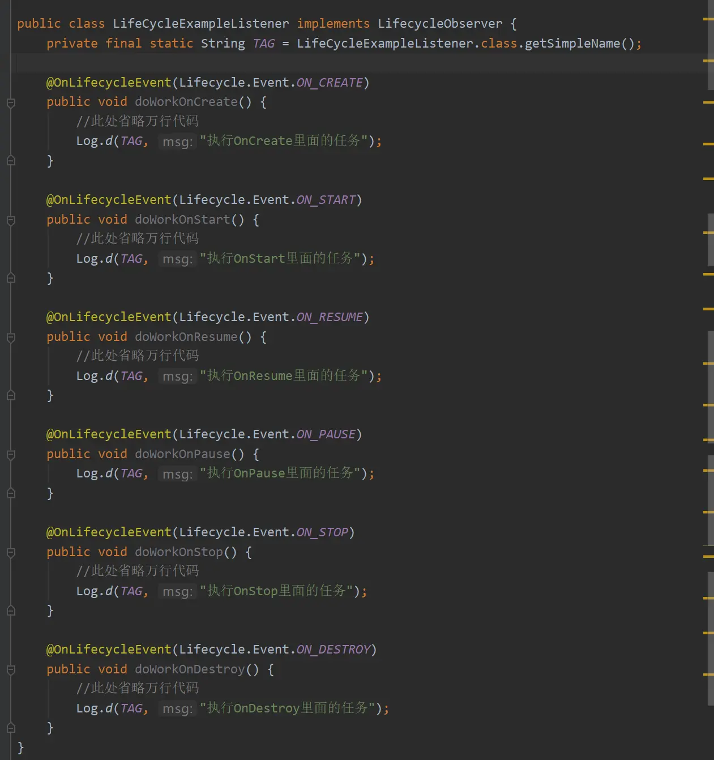Click the vertical scrollbar thumb on the editor

711,45
